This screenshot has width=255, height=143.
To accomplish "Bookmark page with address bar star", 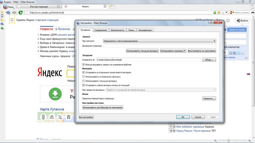I will pyautogui.click(x=223, y=12).
